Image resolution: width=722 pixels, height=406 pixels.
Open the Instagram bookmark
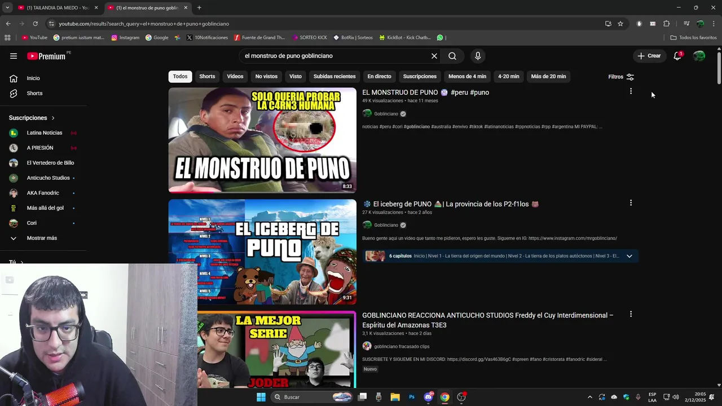coord(125,38)
